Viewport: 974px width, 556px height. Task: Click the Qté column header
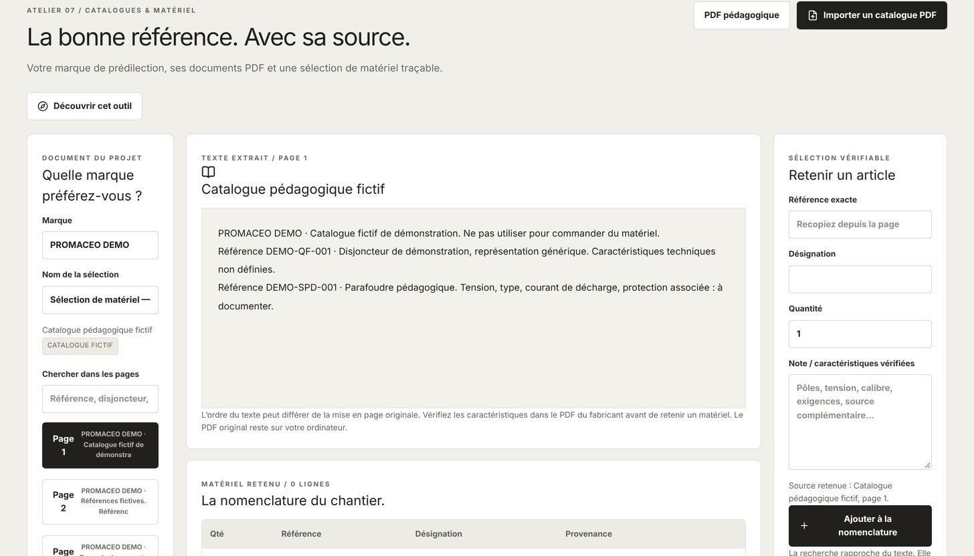[217, 534]
